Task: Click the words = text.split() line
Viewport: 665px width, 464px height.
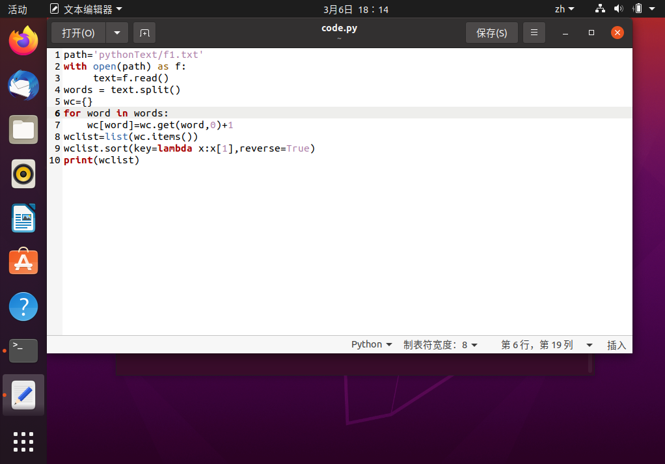Action: (x=122, y=90)
